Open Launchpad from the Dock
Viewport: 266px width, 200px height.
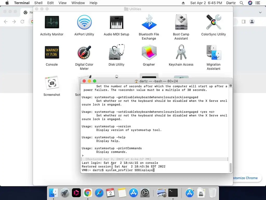click(x=65, y=193)
